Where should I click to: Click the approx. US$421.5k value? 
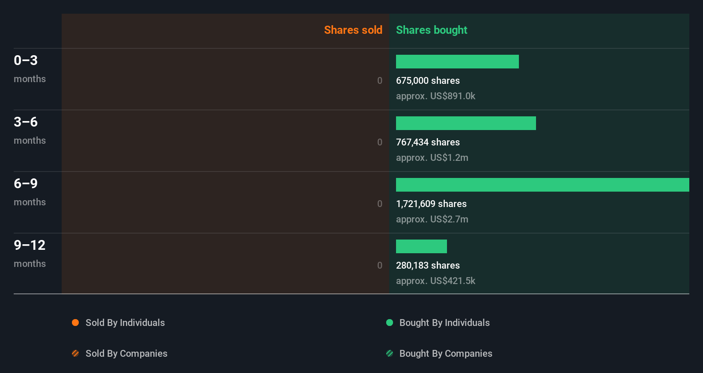pyautogui.click(x=435, y=281)
